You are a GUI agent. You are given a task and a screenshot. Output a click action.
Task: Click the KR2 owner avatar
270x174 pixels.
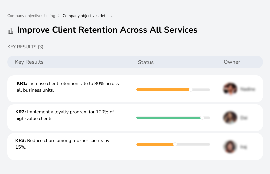coord(230,117)
